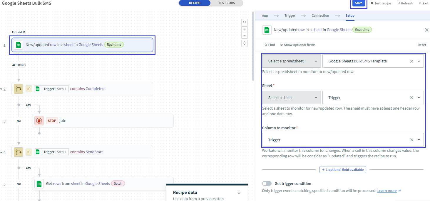Reset the trigger setup fields
Image resolution: width=430 pixels, height=201 pixels.
[422, 45]
